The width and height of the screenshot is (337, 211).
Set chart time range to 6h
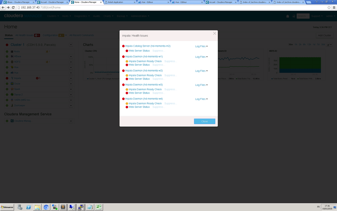[304, 45]
